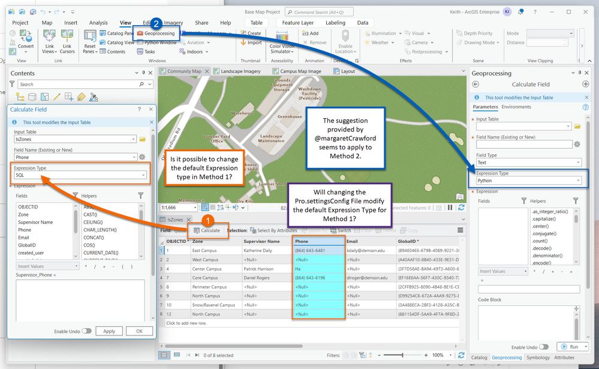The image size is (599, 369).
Task: Click the Apply button
Action: tap(109, 331)
